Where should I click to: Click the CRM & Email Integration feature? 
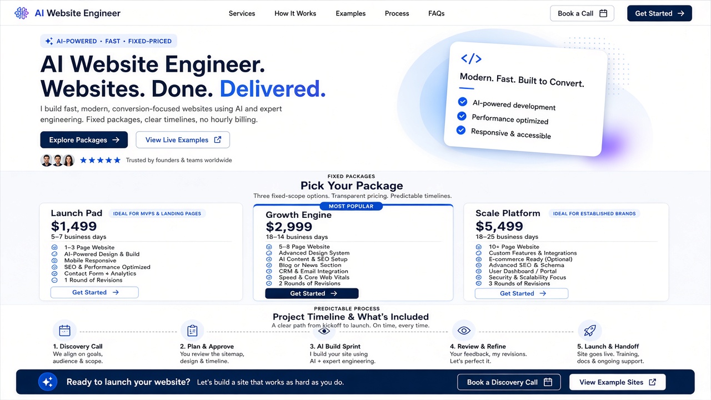[x=313, y=271]
